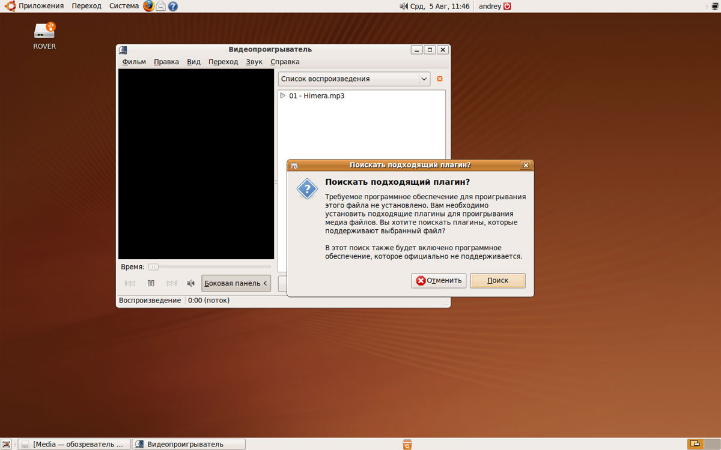This screenshot has height=450, width=721.
Task: Toggle the Боковая панель button
Action: tap(236, 283)
